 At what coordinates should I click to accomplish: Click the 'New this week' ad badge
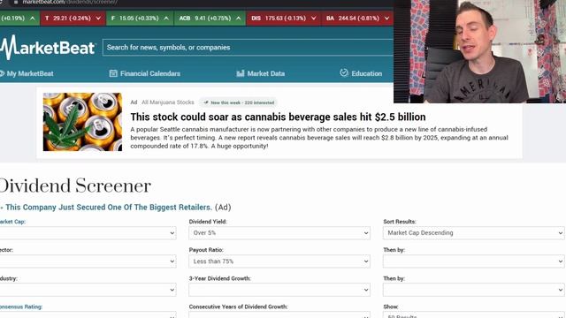point(239,102)
